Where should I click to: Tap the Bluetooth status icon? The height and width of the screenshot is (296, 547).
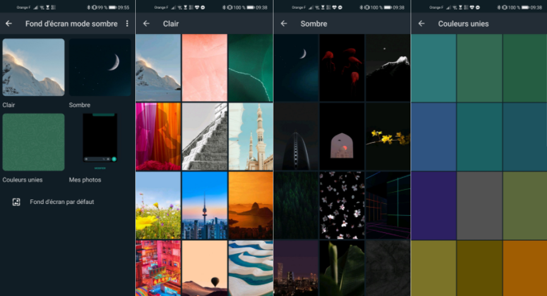[89, 7]
